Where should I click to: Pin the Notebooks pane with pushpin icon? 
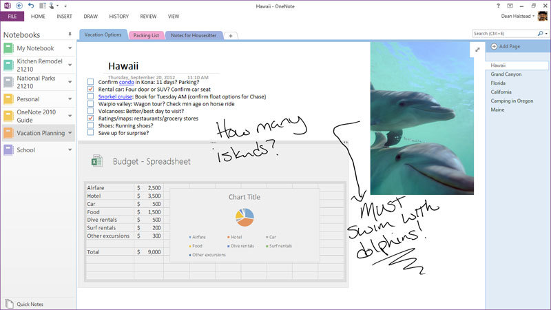pyautogui.click(x=69, y=34)
